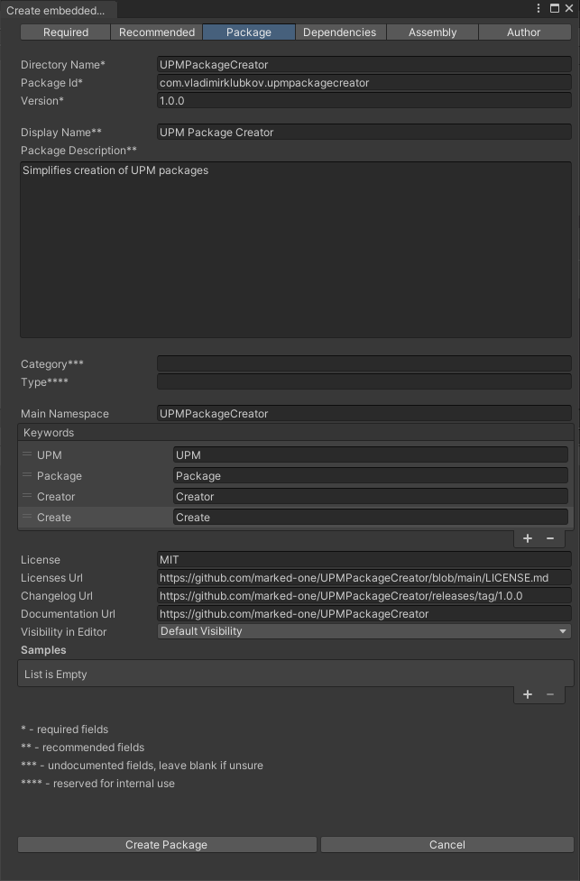Switch to the Required tab
Viewport: 580px width, 881px height.
point(64,32)
